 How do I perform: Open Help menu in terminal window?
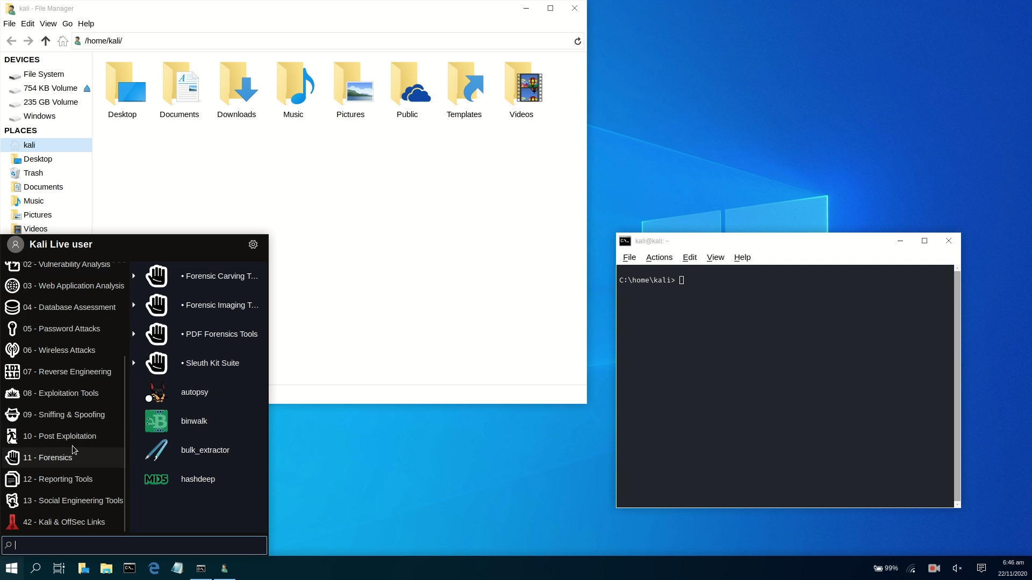click(742, 257)
